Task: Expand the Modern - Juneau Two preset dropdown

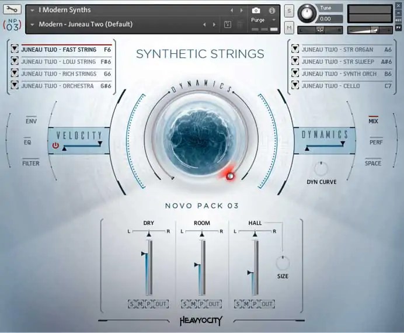Action: (x=33, y=25)
